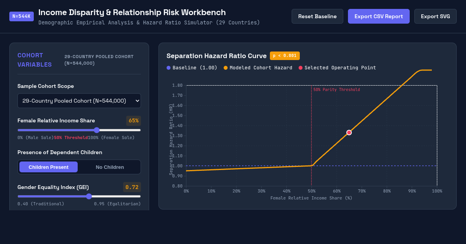
Task: Click the "100% (Female Sole)" label
Action: (111, 137)
